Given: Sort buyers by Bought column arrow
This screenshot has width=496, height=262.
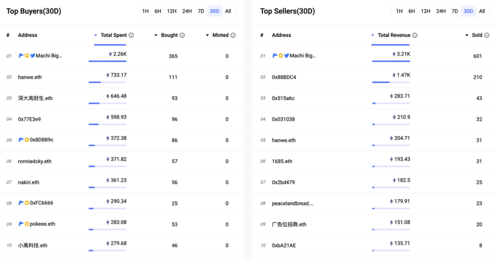Looking at the screenshot, I should (156, 35).
